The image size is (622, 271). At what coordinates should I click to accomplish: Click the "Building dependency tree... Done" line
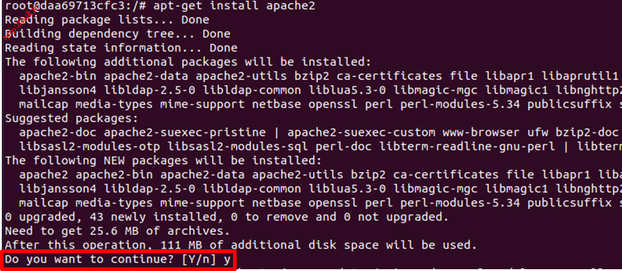coord(117,34)
